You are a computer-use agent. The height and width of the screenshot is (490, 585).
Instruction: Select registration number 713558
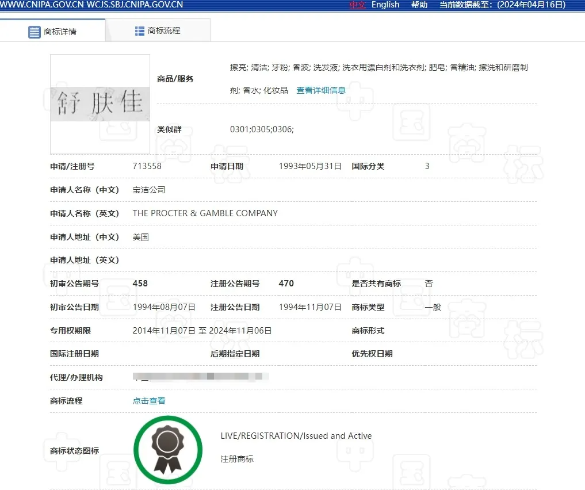[147, 166]
